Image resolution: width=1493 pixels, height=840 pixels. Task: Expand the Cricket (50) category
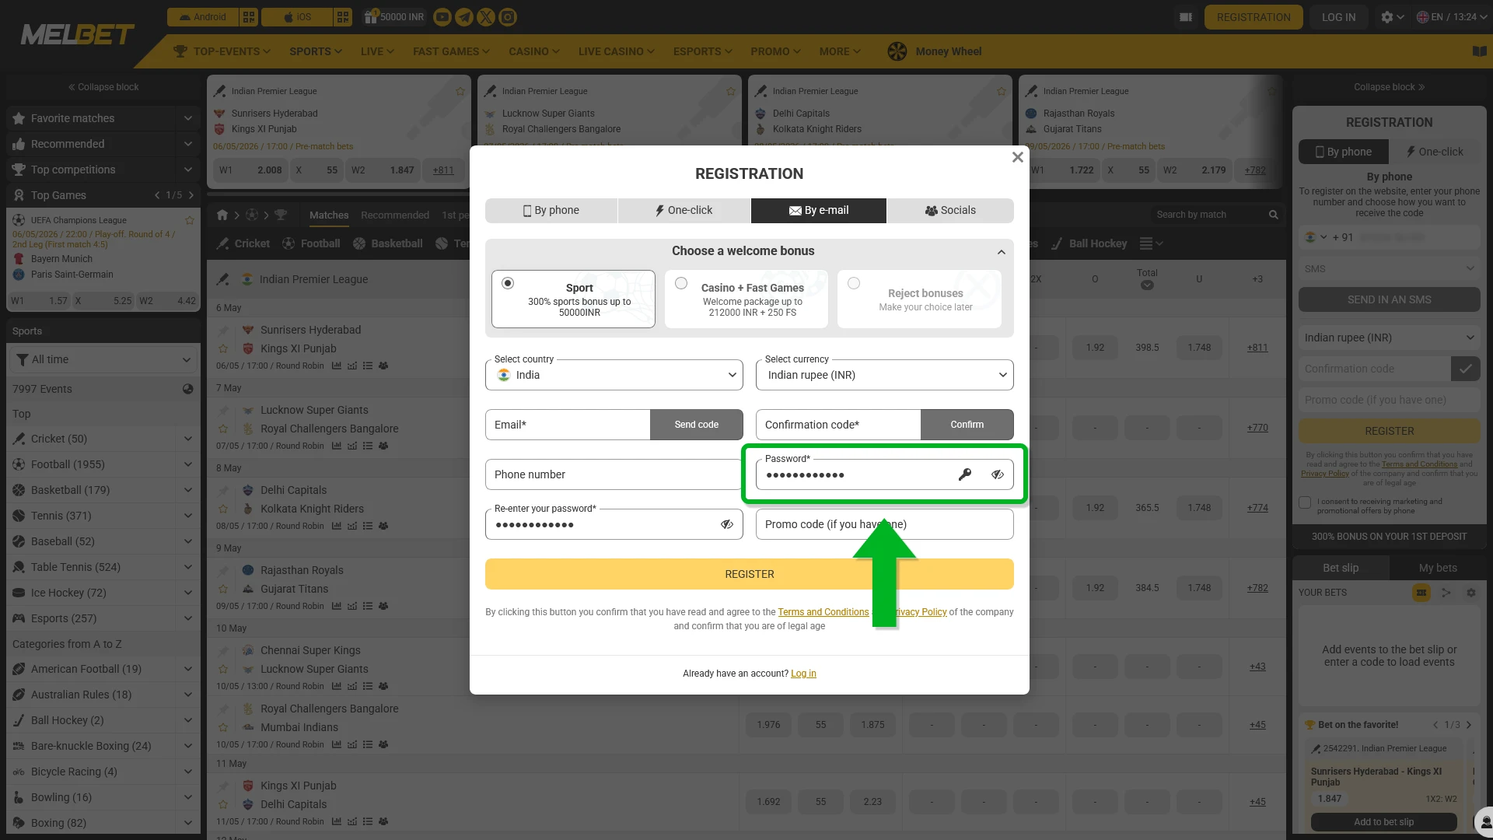click(188, 439)
